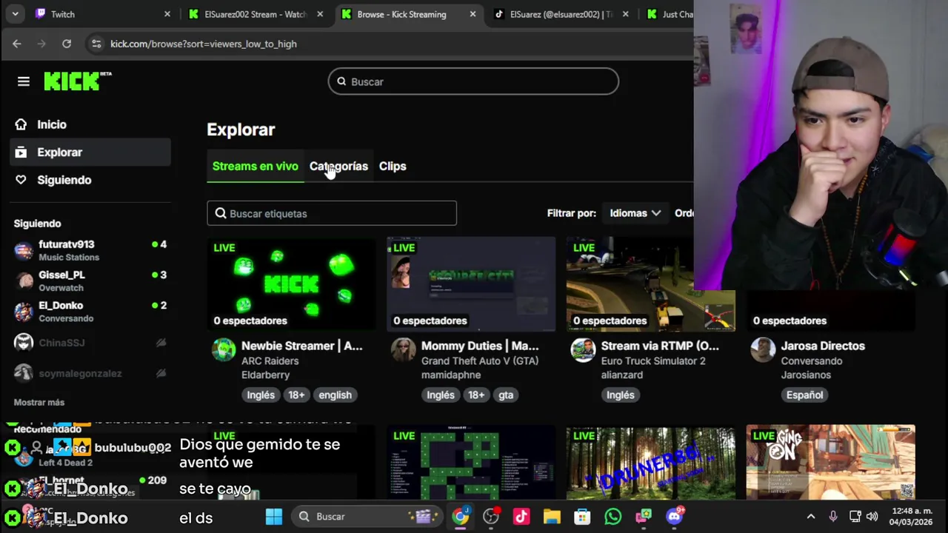This screenshot has height=533, width=948.
Task: Click the english tag on Newbie Streamer
Action: tap(335, 395)
